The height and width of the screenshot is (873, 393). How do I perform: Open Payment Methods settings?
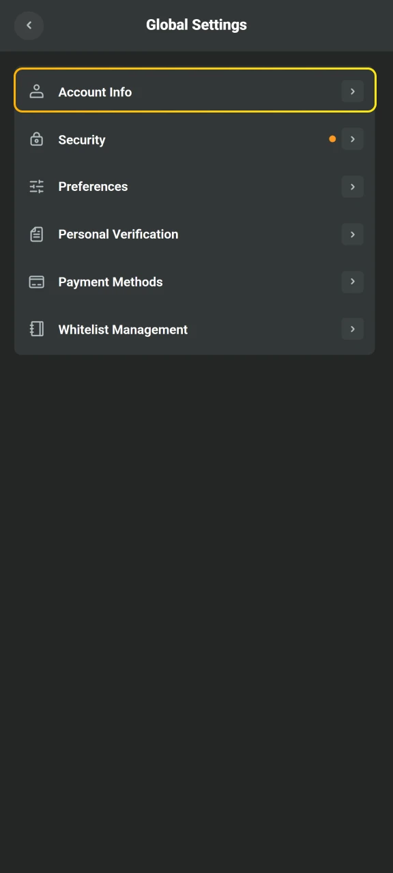194,282
